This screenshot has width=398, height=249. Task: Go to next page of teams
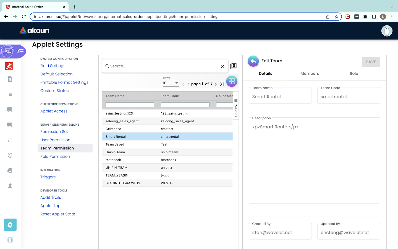(x=216, y=84)
